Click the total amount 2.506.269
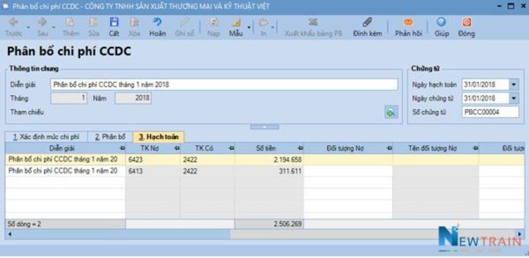Image resolution: width=529 pixels, height=258 pixels. 269,224
